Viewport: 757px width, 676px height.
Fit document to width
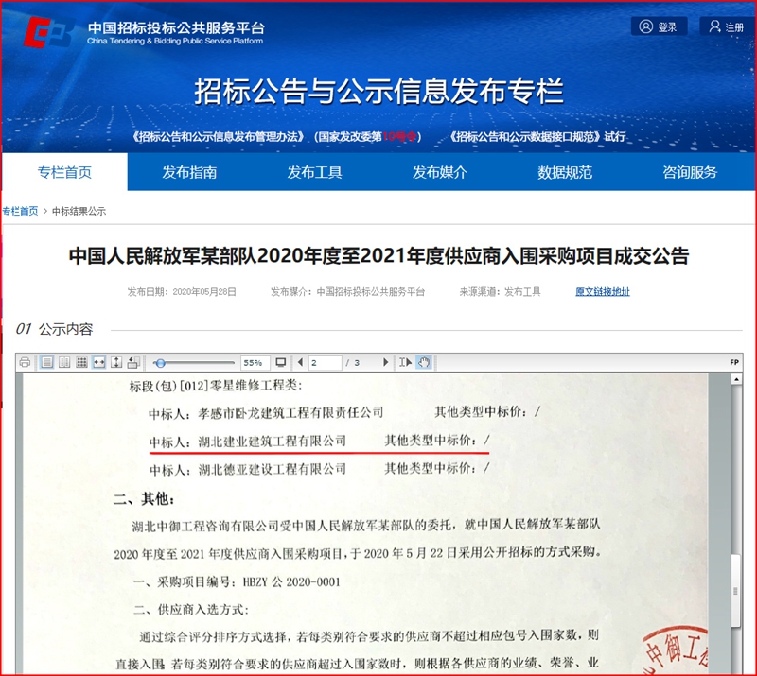(x=99, y=362)
